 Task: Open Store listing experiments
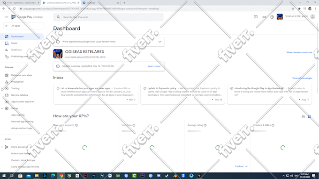pyautogui.click(x=25, y=167)
